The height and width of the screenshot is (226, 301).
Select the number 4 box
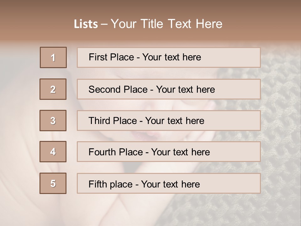coord(53,152)
